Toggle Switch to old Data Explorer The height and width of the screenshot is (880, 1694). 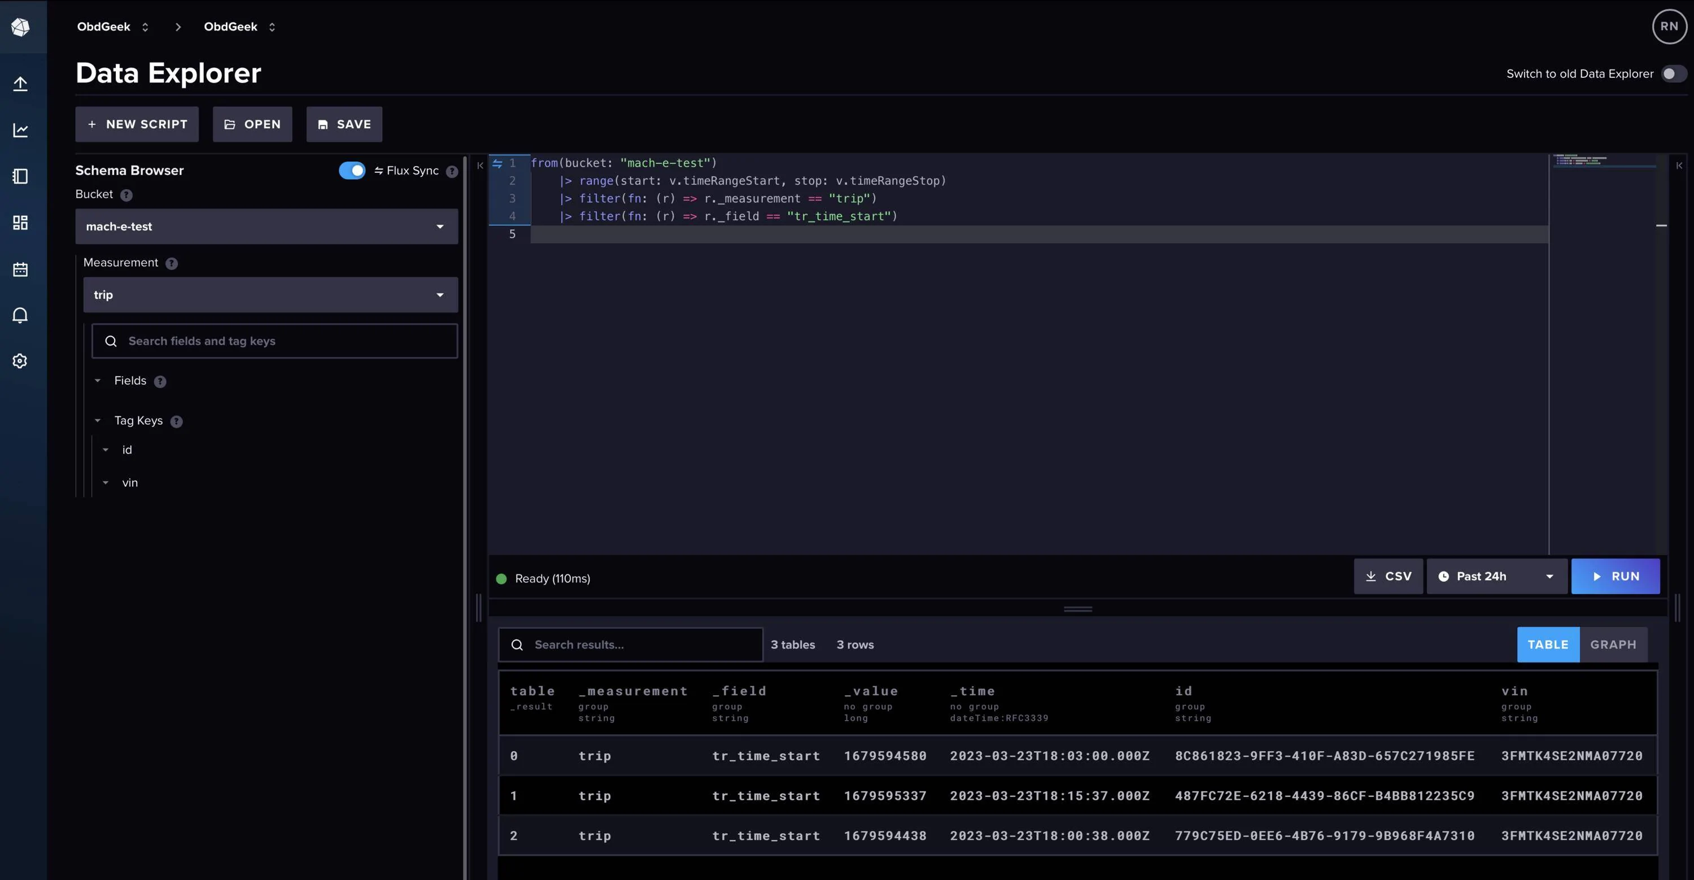click(x=1673, y=73)
